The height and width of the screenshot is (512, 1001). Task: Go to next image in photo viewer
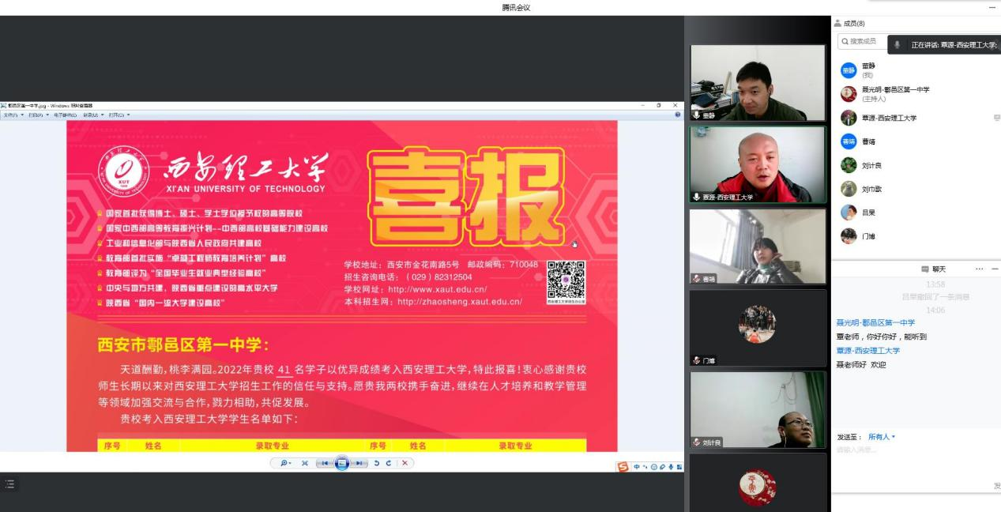coord(359,463)
